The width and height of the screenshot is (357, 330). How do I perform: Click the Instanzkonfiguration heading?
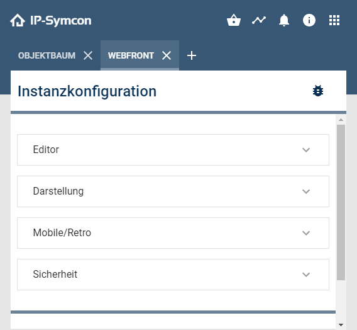87,91
